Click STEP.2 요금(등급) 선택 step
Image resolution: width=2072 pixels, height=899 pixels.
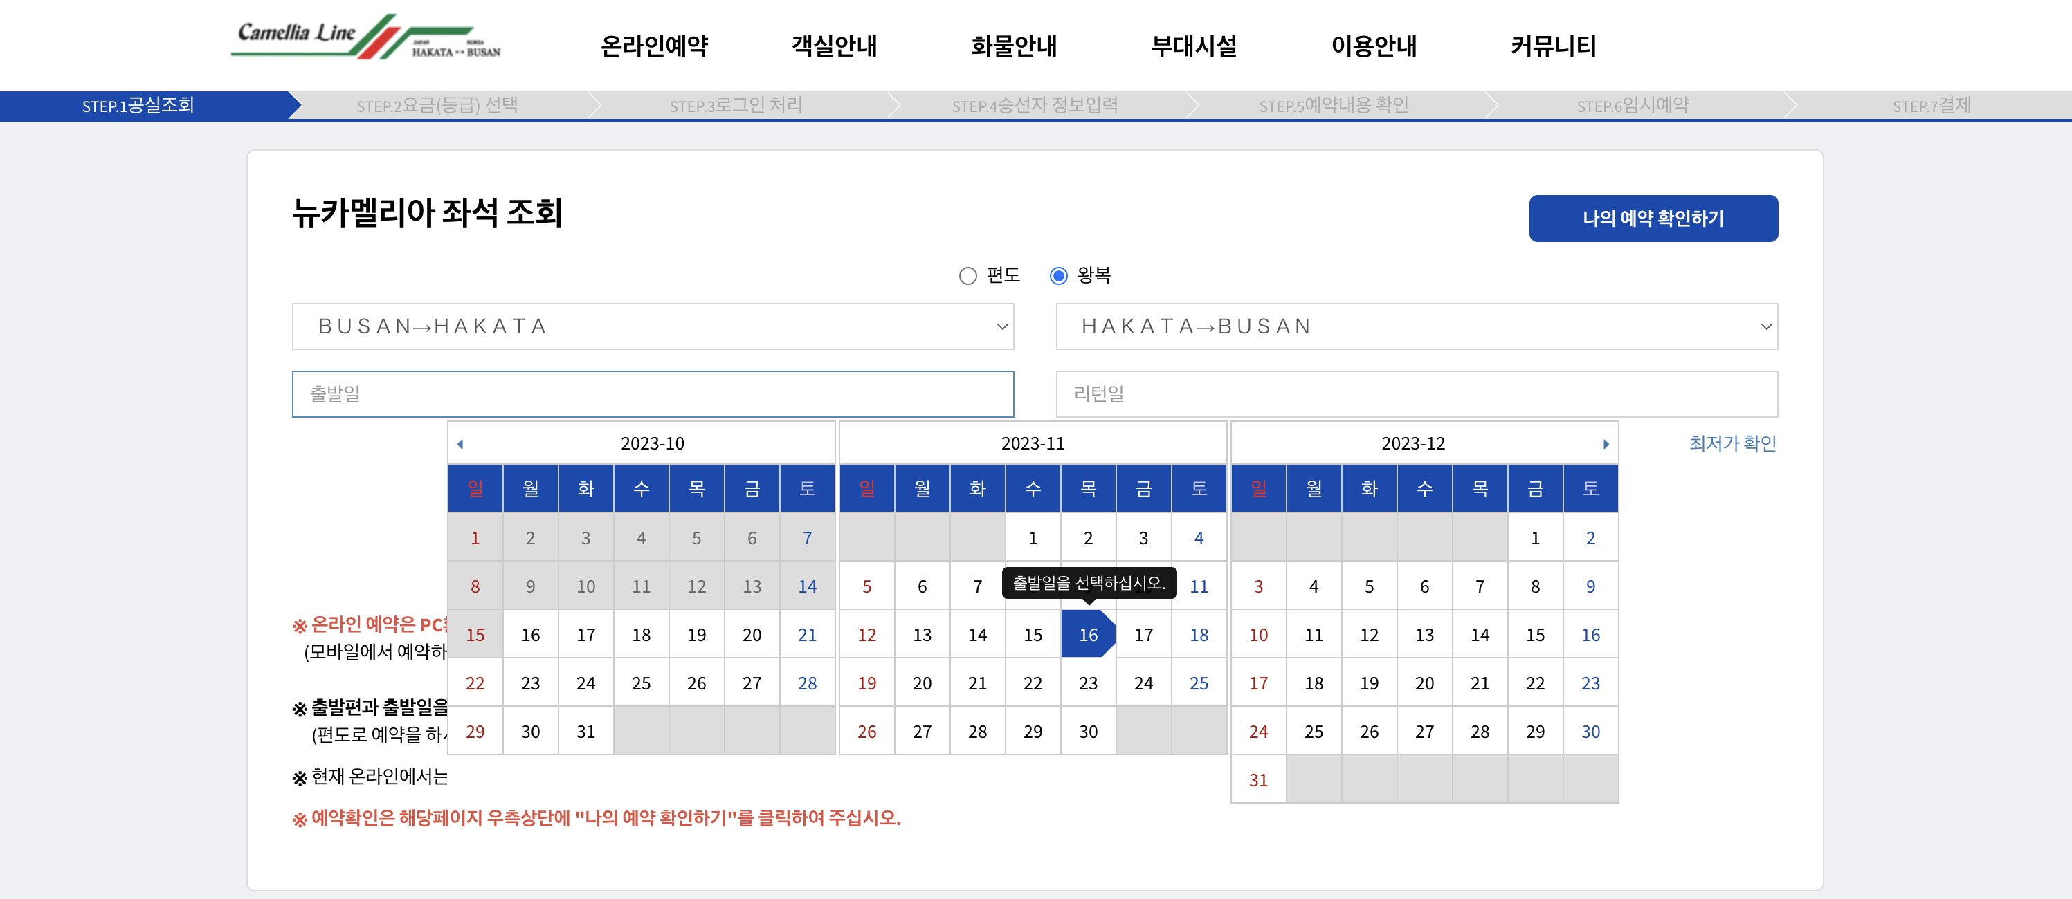coord(437,105)
